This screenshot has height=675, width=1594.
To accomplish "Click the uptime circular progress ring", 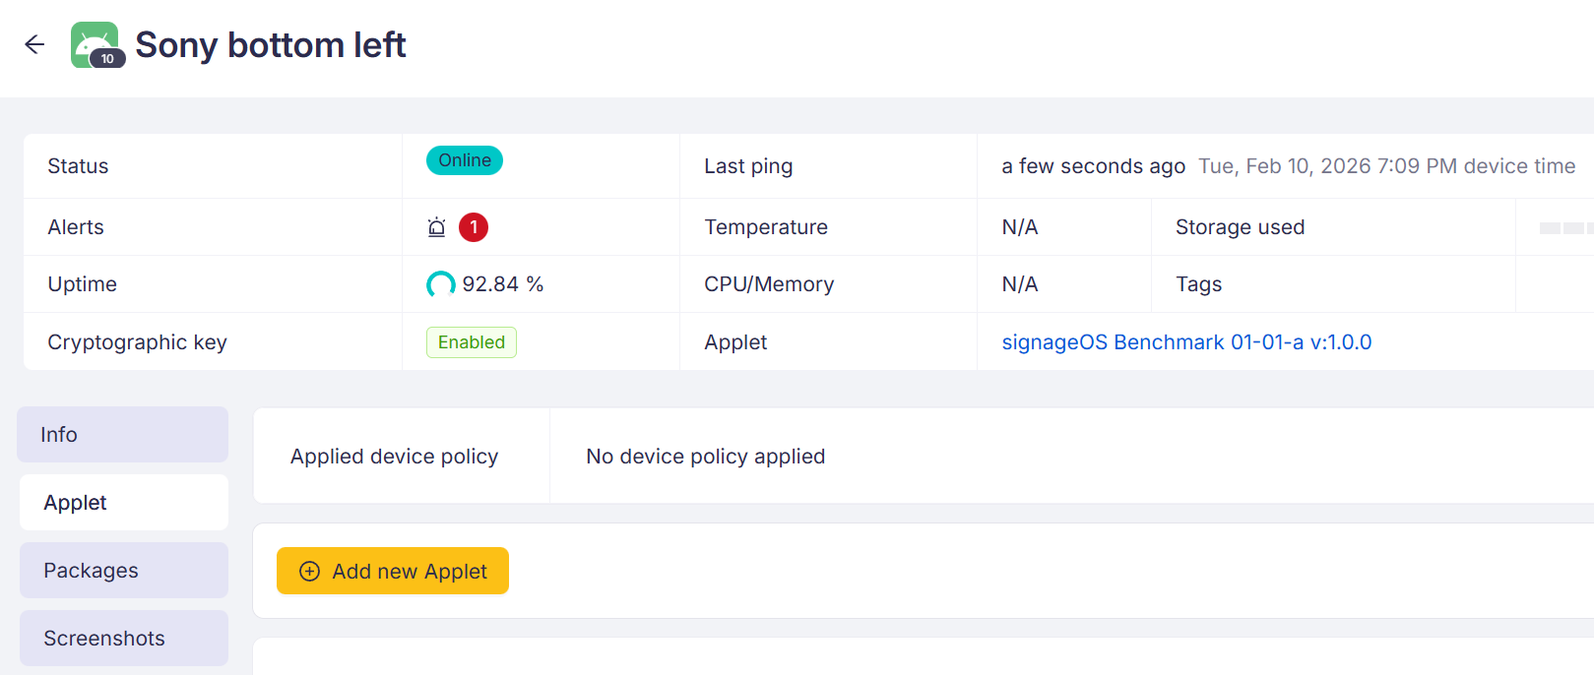I will [x=440, y=284].
